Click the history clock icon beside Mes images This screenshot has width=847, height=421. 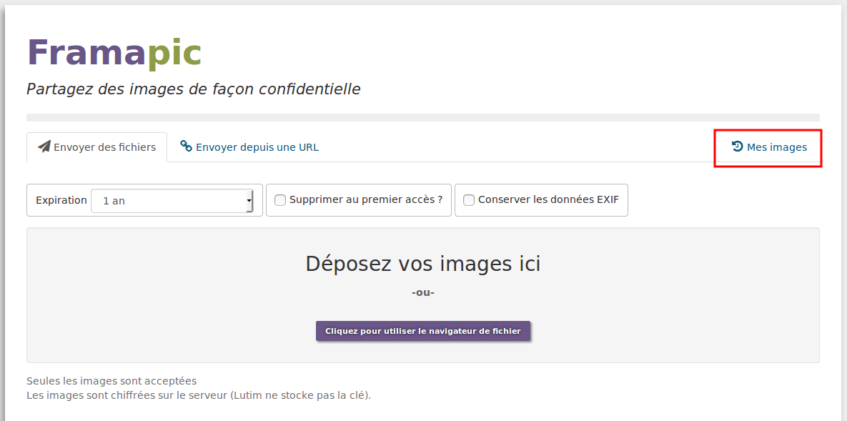[x=738, y=147]
